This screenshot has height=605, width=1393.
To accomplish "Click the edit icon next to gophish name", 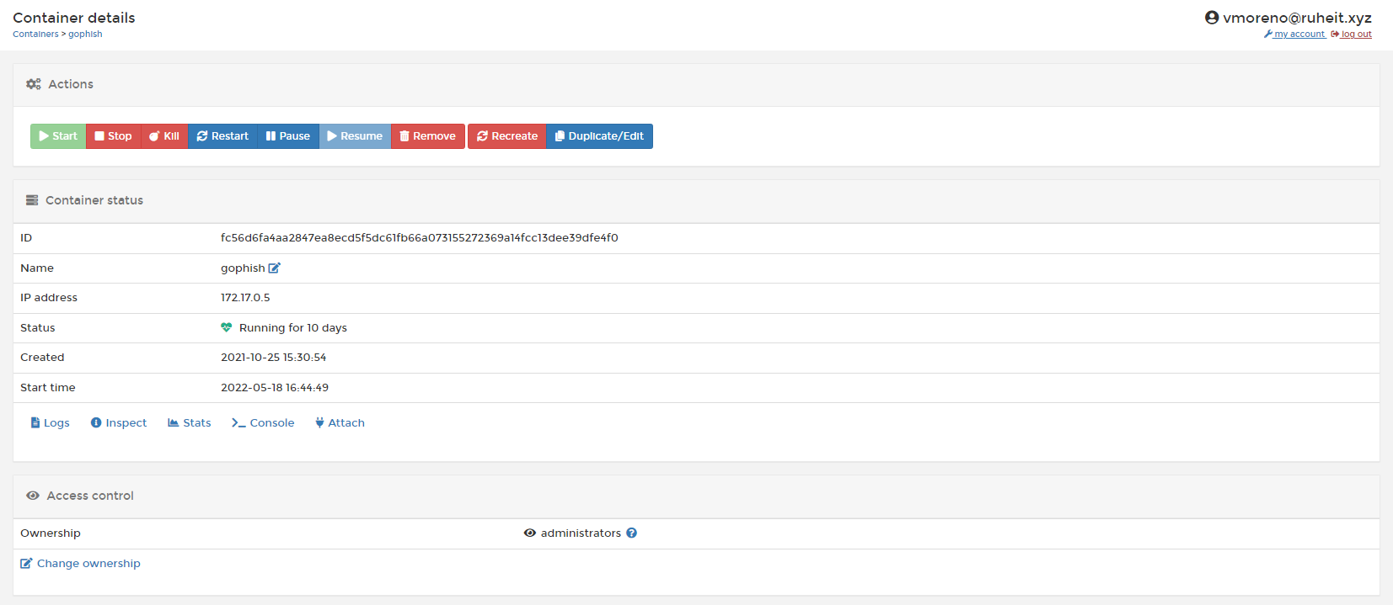I will pyautogui.click(x=274, y=268).
